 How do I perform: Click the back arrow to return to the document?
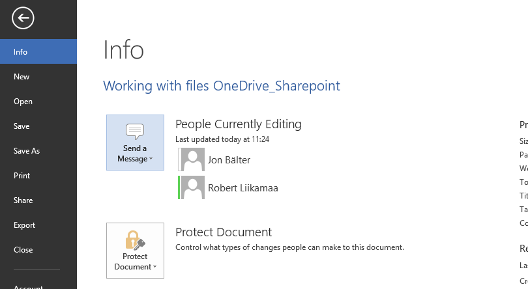click(23, 18)
